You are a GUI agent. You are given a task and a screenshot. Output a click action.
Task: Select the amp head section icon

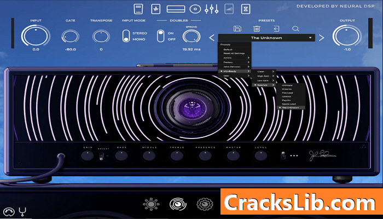point(176,9)
